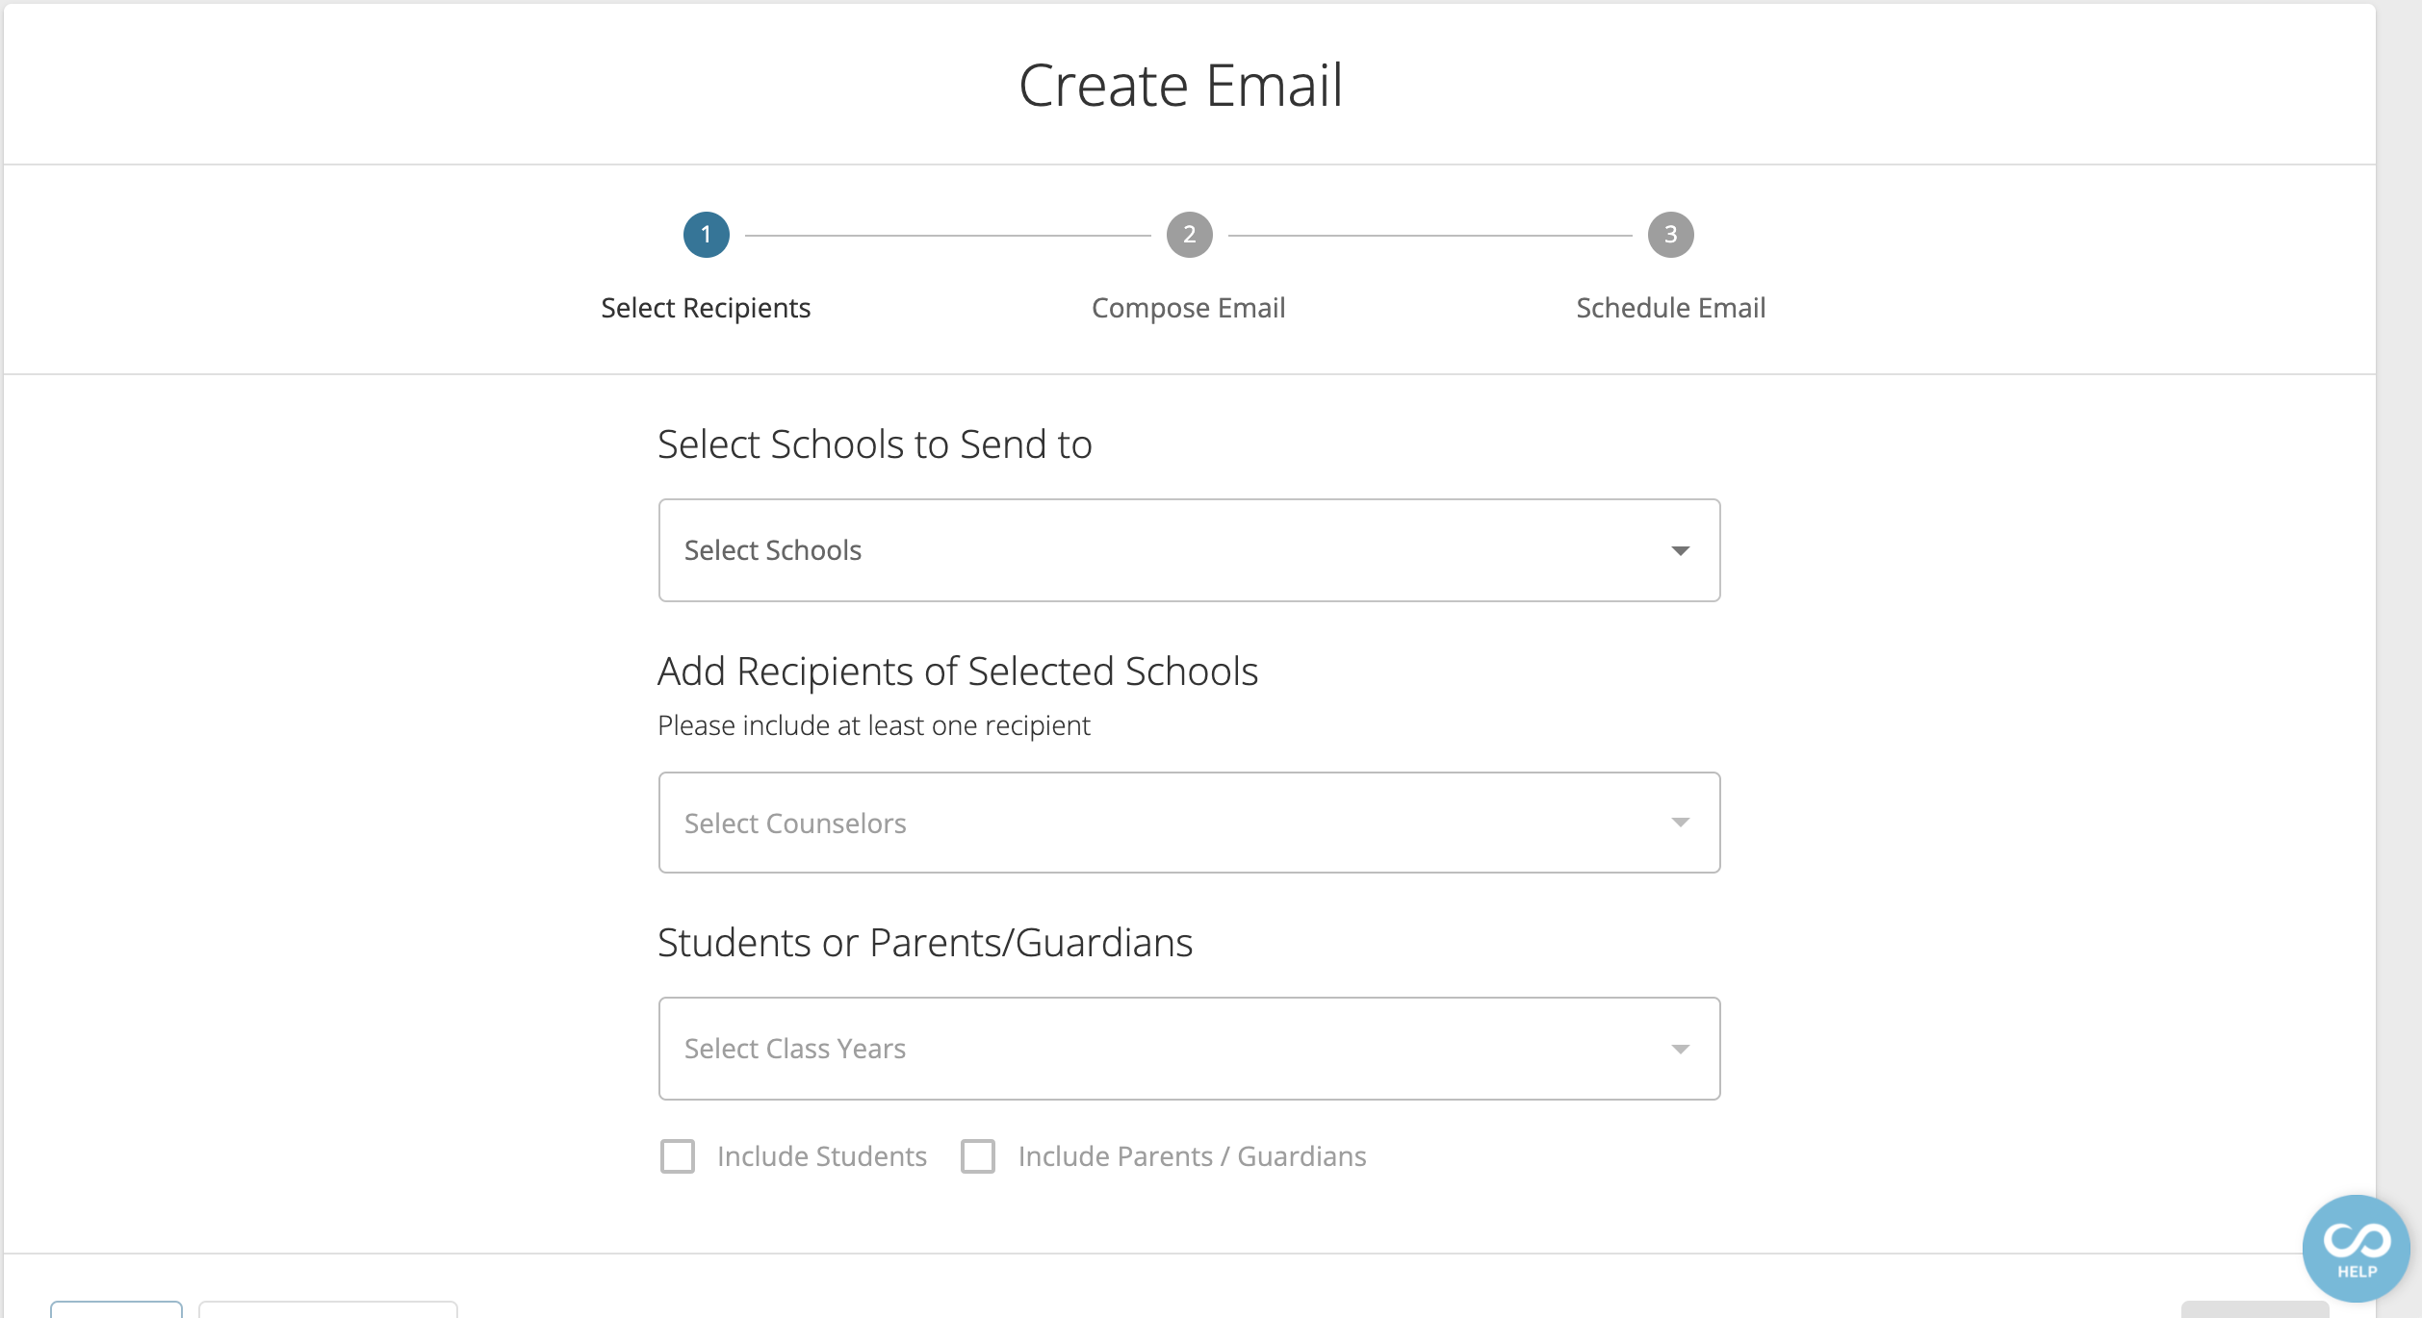Click the Select Counselors caret arrow

[x=1681, y=823]
